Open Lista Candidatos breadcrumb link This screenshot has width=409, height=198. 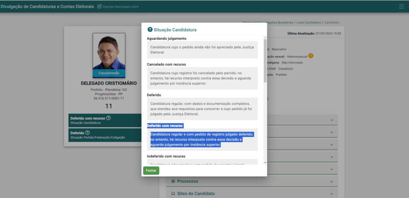(309, 23)
